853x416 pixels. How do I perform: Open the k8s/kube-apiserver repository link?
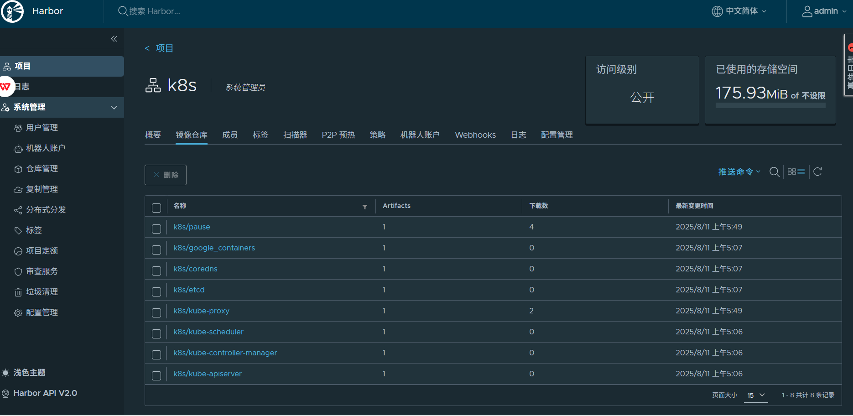coord(208,374)
